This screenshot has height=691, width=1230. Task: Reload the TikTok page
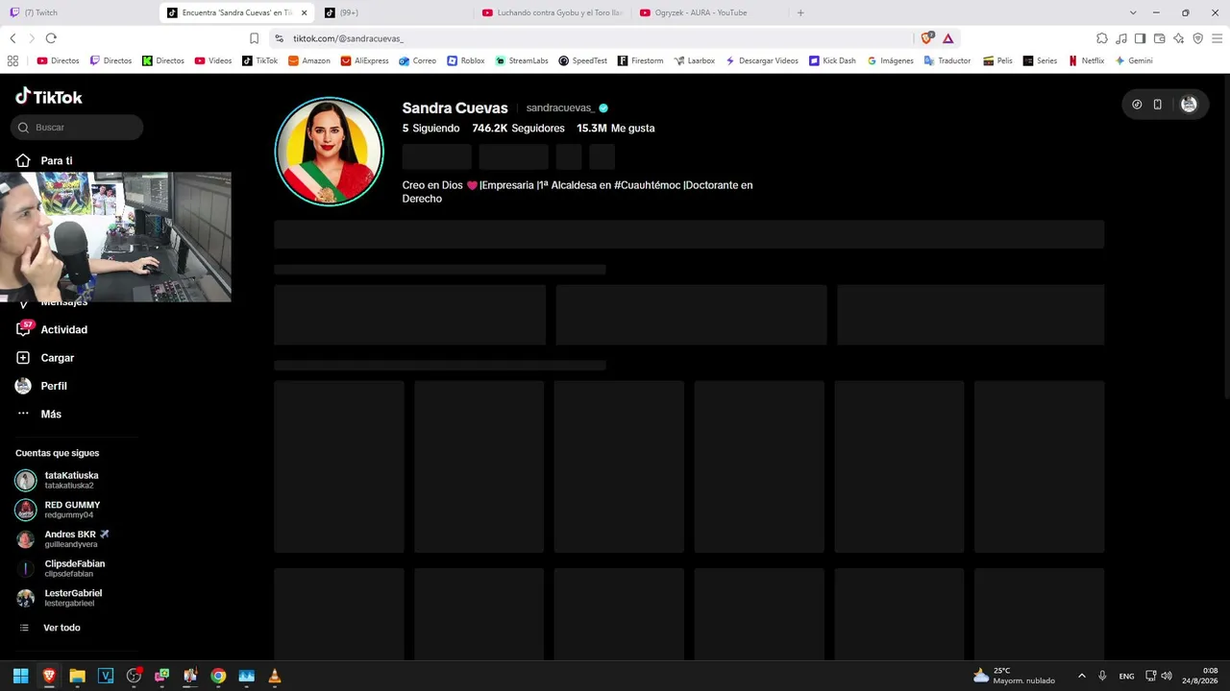[x=51, y=38]
